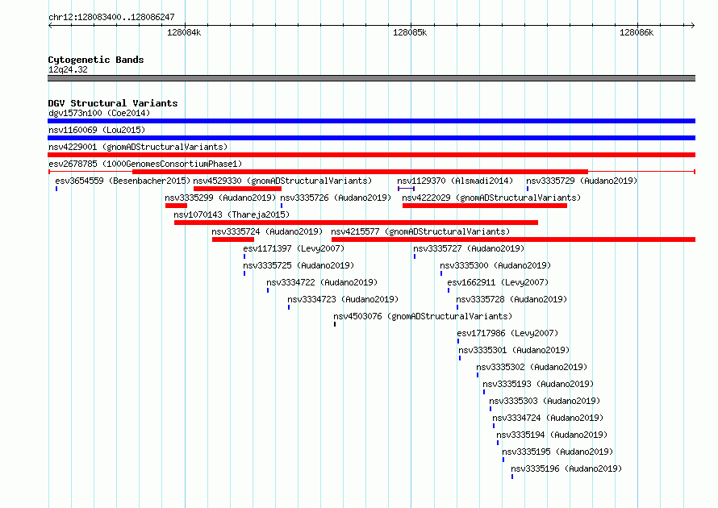Open nsv3334723 (Audano2019) label
Screen dimensions: 718x508
tap(343, 299)
